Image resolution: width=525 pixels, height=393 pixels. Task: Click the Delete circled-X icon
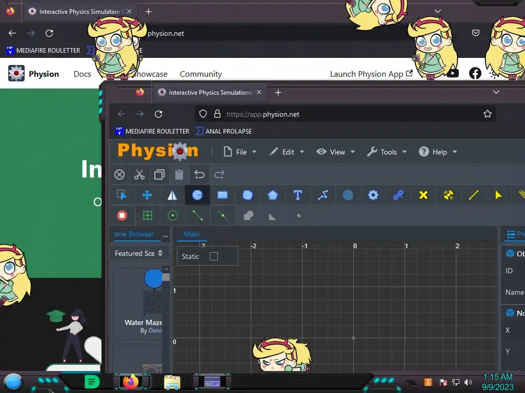coord(119,174)
